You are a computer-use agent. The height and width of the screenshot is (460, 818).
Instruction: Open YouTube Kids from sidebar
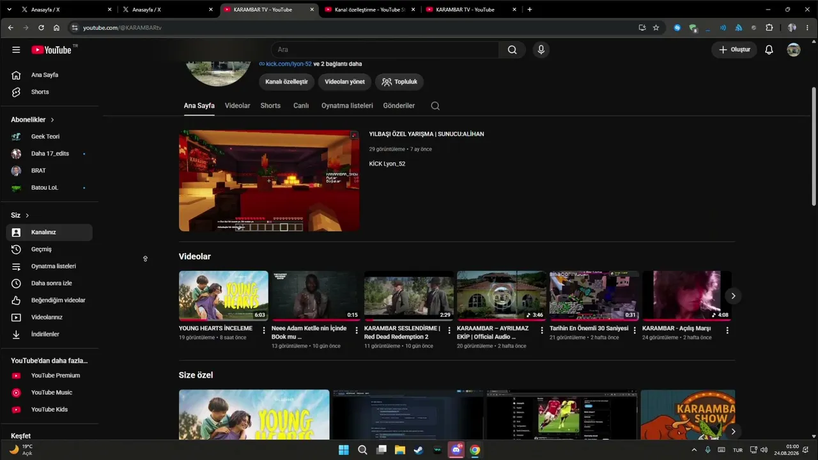[49, 410]
